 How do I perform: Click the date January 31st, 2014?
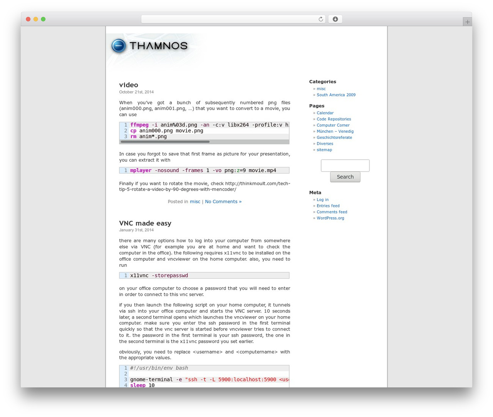[136, 230]
